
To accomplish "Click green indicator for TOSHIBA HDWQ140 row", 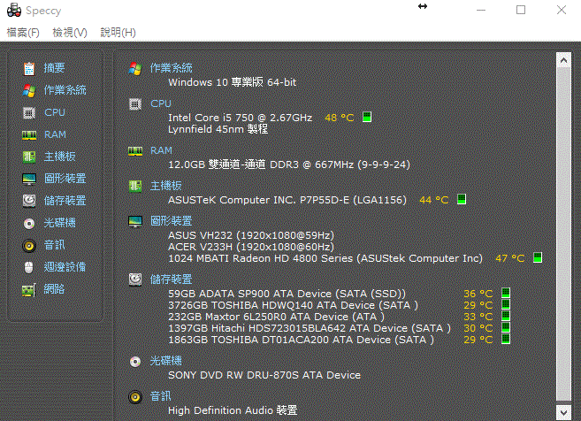I will click(x=506, y=304).
